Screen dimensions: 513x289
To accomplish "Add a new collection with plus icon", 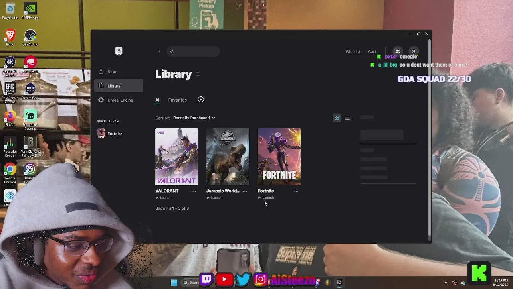I will (x=201, y=100).
